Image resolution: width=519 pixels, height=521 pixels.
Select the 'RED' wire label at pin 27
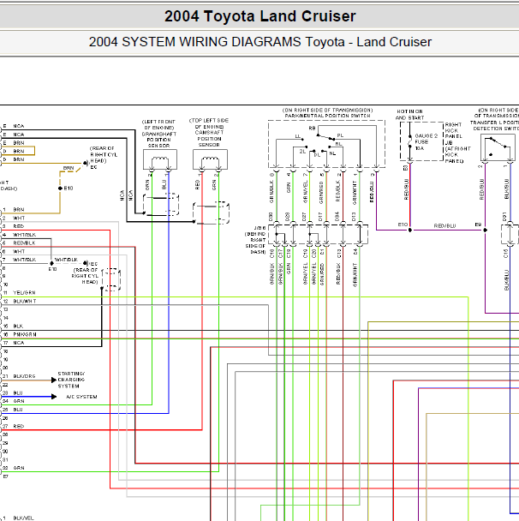pos(18,426)
